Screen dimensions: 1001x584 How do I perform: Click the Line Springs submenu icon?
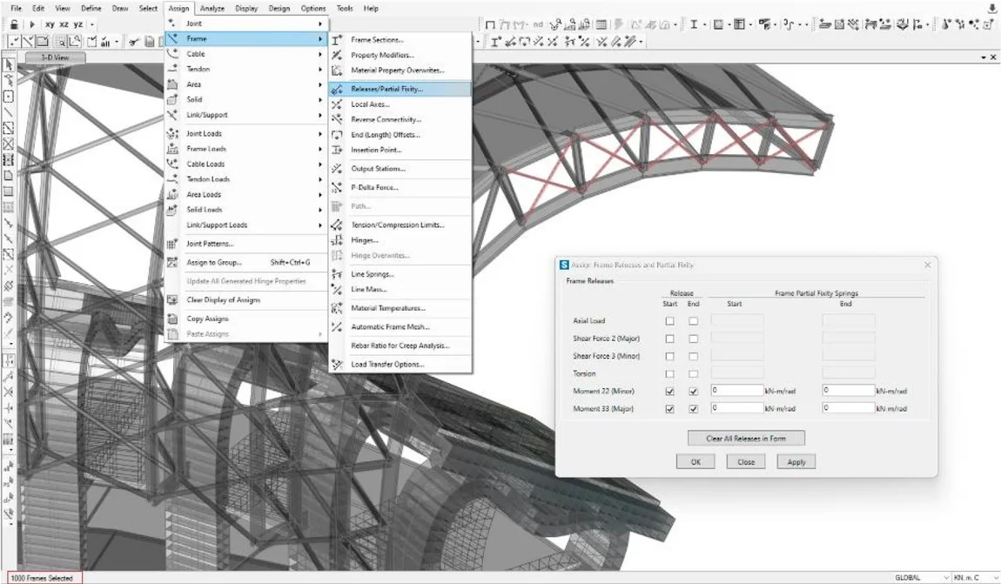pos(337,274)
